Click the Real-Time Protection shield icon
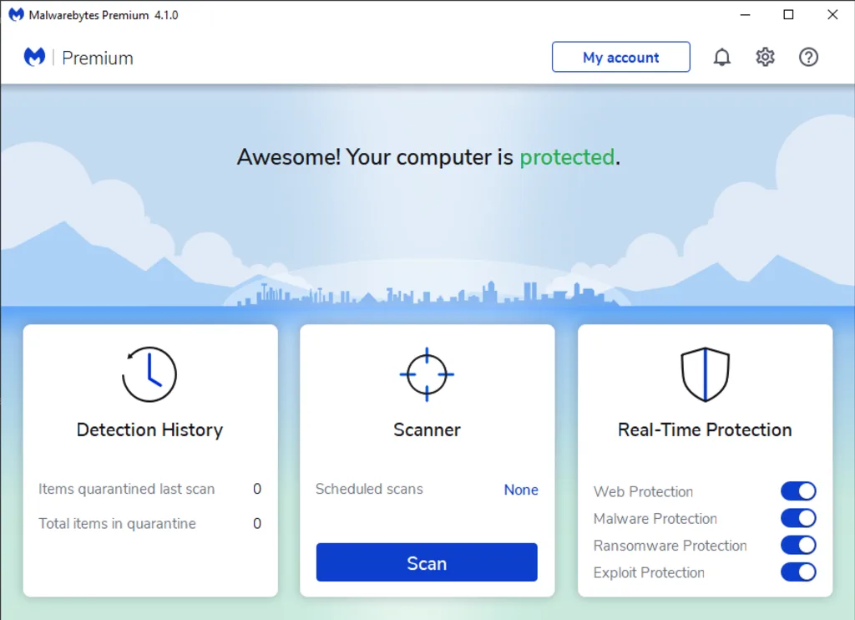Viewport: 855px width, 620px height. pyautogui.click(x=704, y=374)
